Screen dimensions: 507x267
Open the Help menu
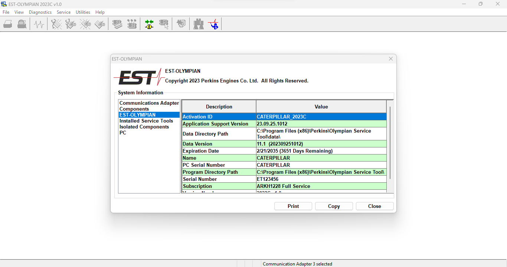(100, 12)
